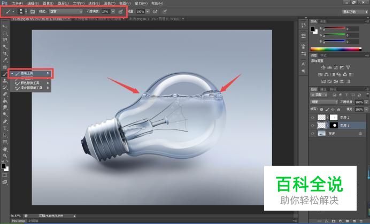The width and height of the screenshot is (370, 224).
Task: Open the brush Mode dropdown (正常)
Action: coord(66,12)
